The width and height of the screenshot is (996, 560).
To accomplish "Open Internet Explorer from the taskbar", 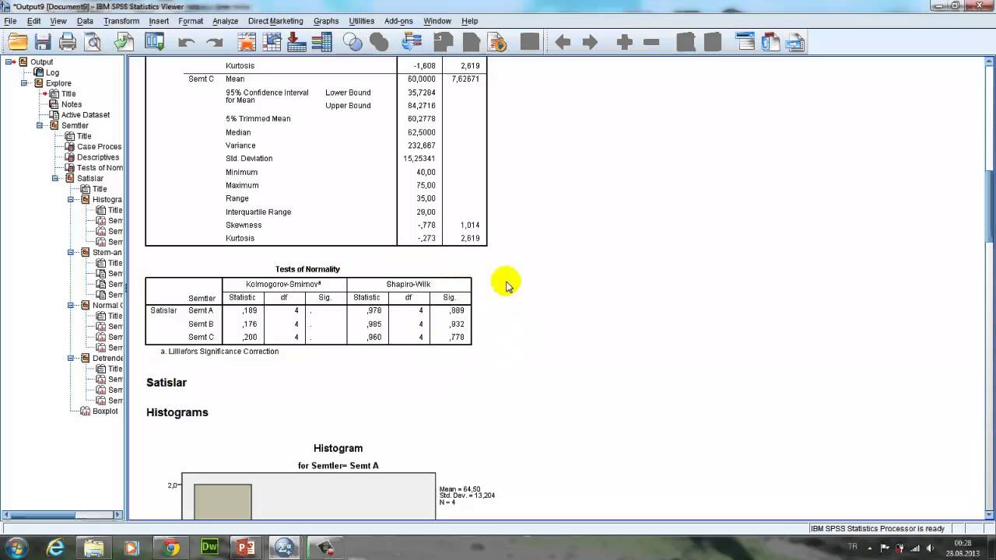I will click(55, 548).
